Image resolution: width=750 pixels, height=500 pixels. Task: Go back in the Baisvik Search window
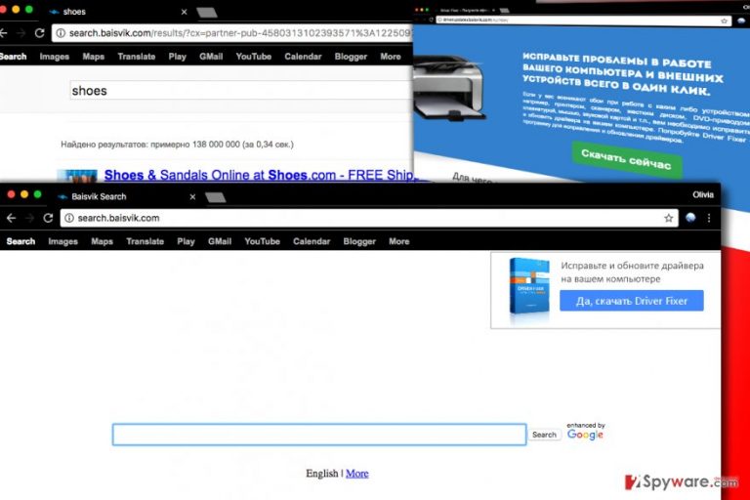coord(11,218)
